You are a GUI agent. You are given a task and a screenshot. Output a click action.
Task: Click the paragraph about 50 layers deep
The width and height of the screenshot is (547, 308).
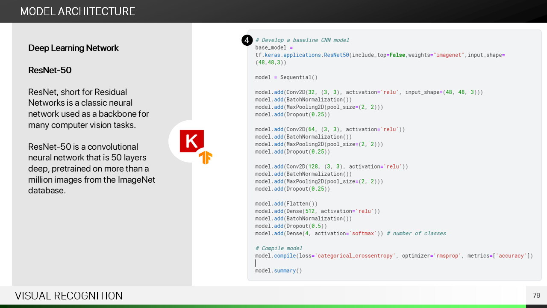click(x=91, y=169)
